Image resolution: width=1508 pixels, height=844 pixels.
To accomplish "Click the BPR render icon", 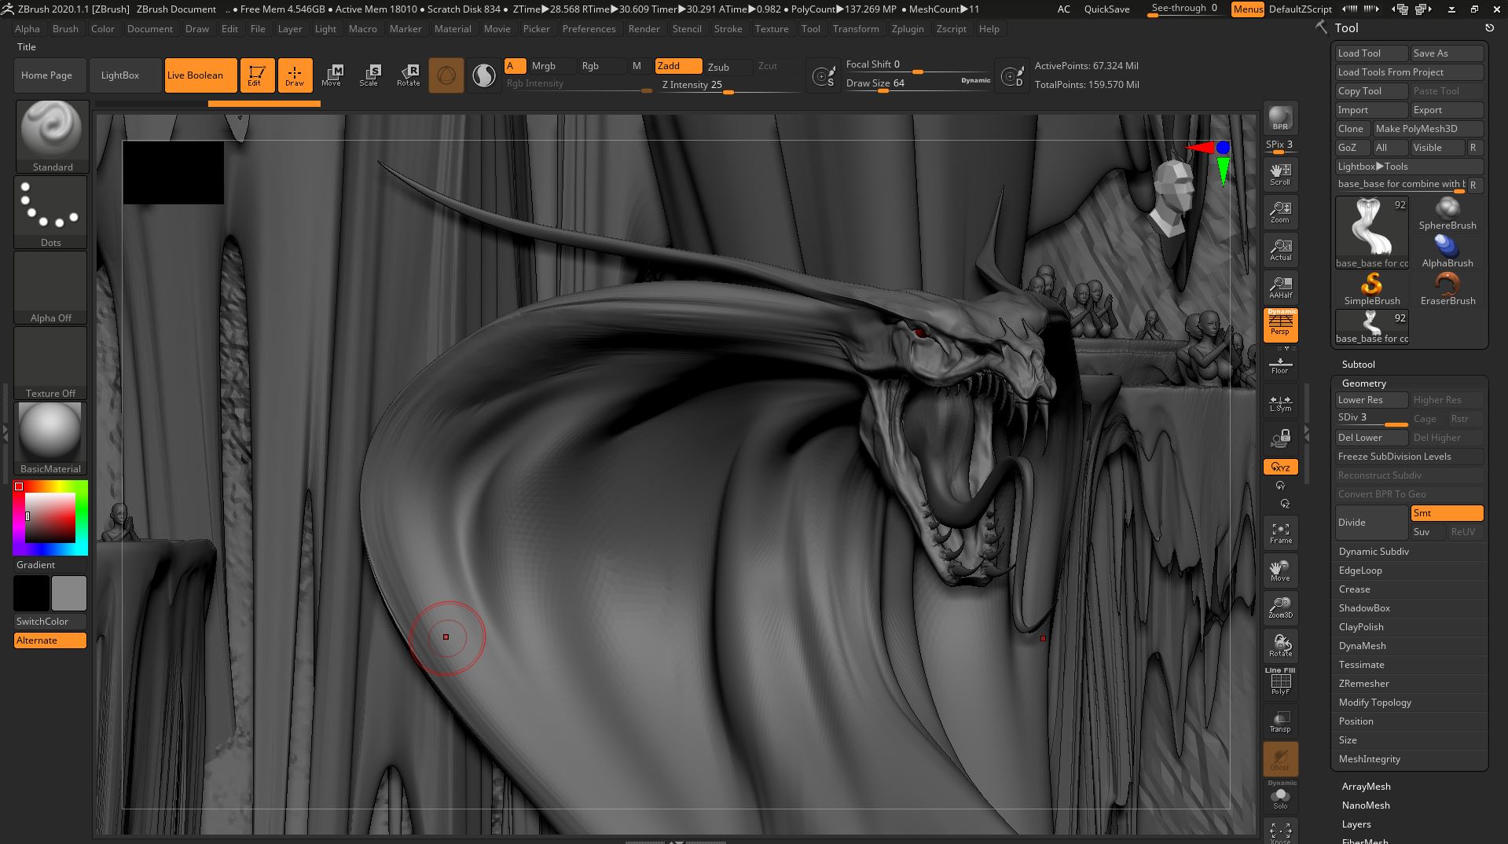I will [1280, 118].
